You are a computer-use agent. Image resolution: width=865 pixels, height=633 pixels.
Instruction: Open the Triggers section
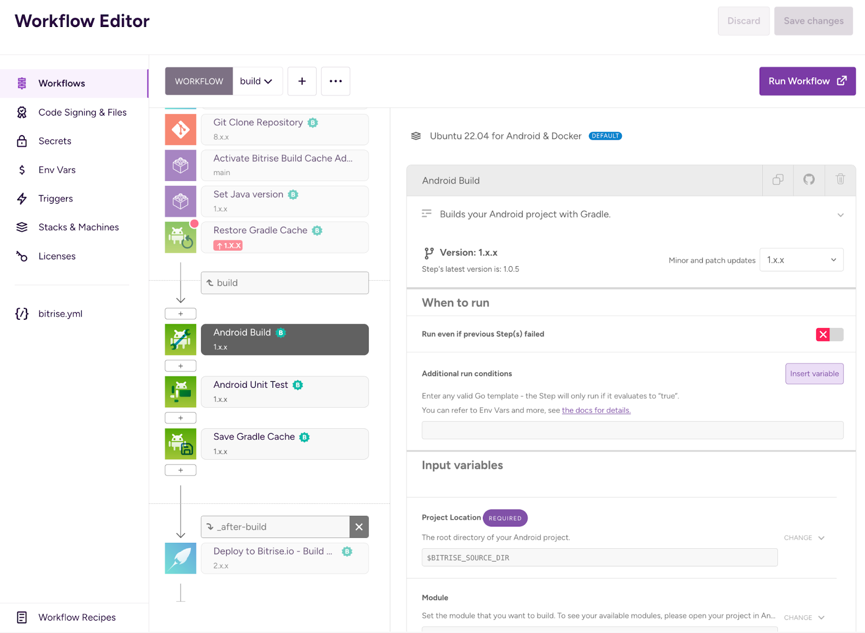74,198
